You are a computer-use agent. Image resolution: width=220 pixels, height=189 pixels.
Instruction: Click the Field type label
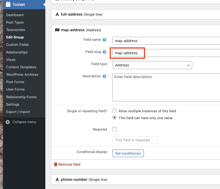tap(99, 64)
